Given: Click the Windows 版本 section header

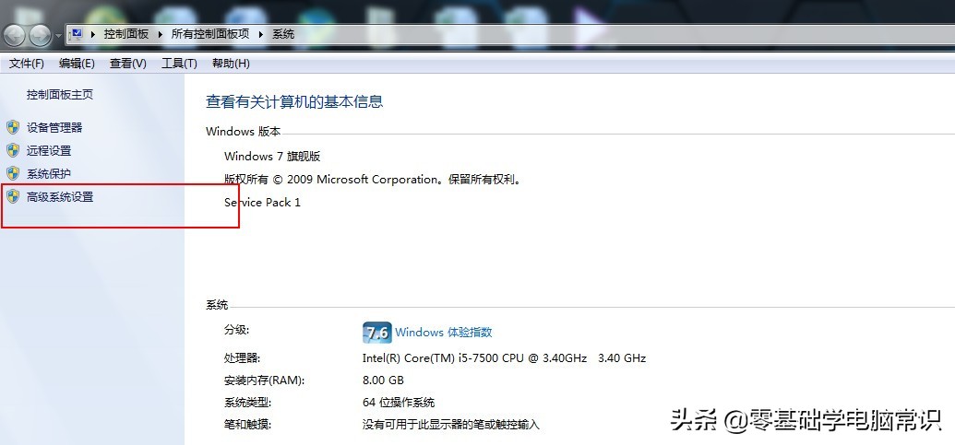Looking at the screenshot, I should [244, 132].
